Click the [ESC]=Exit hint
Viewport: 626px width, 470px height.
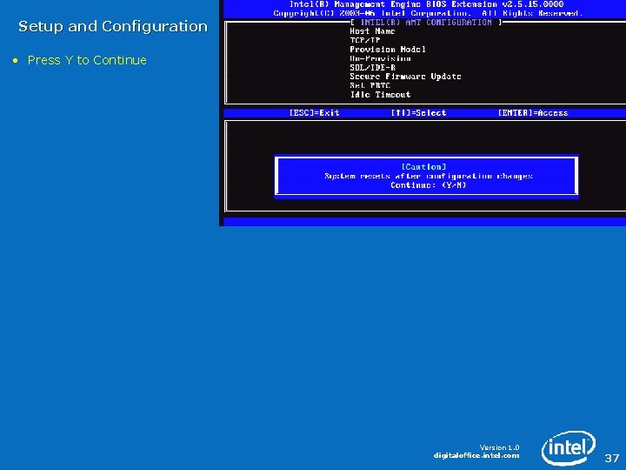click(x=314, y=113)
